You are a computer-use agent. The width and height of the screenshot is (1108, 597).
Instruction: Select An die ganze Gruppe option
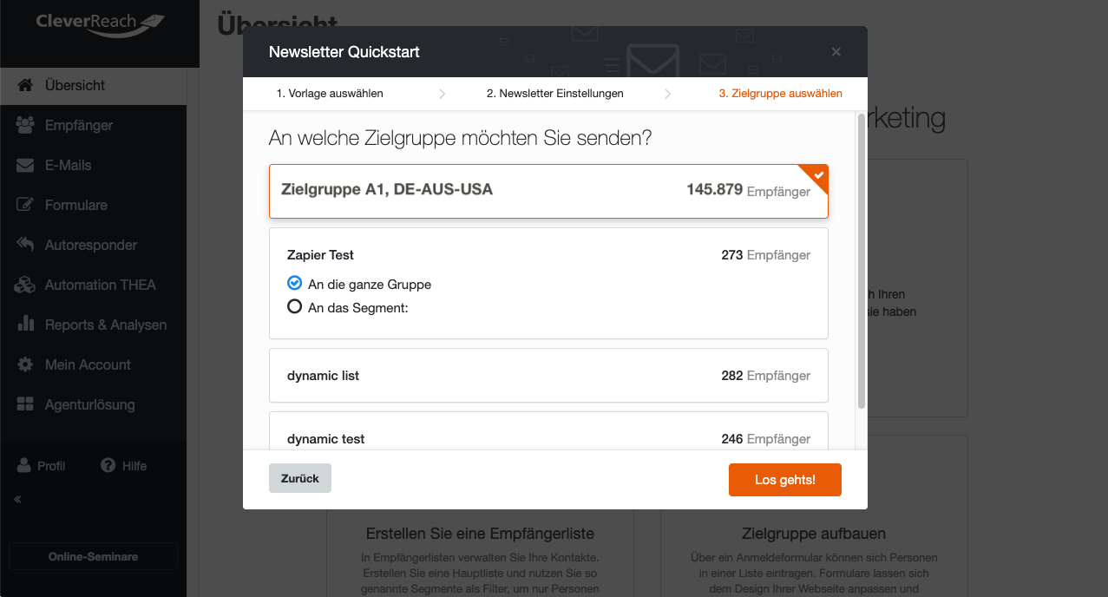tap(294, 283)
